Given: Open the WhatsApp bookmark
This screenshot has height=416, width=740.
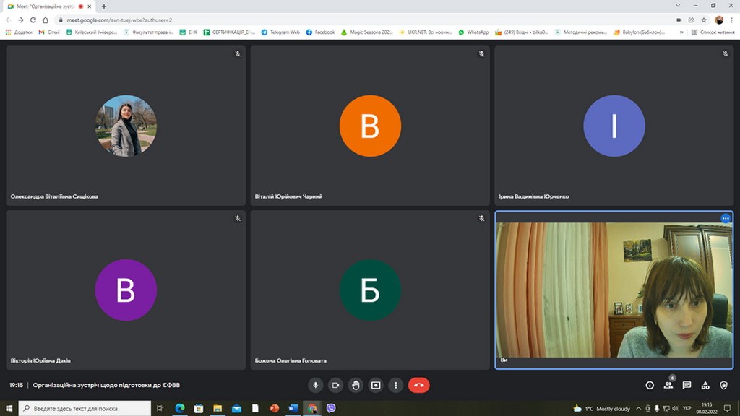Looking at the screenshot, I should (473, 32).
